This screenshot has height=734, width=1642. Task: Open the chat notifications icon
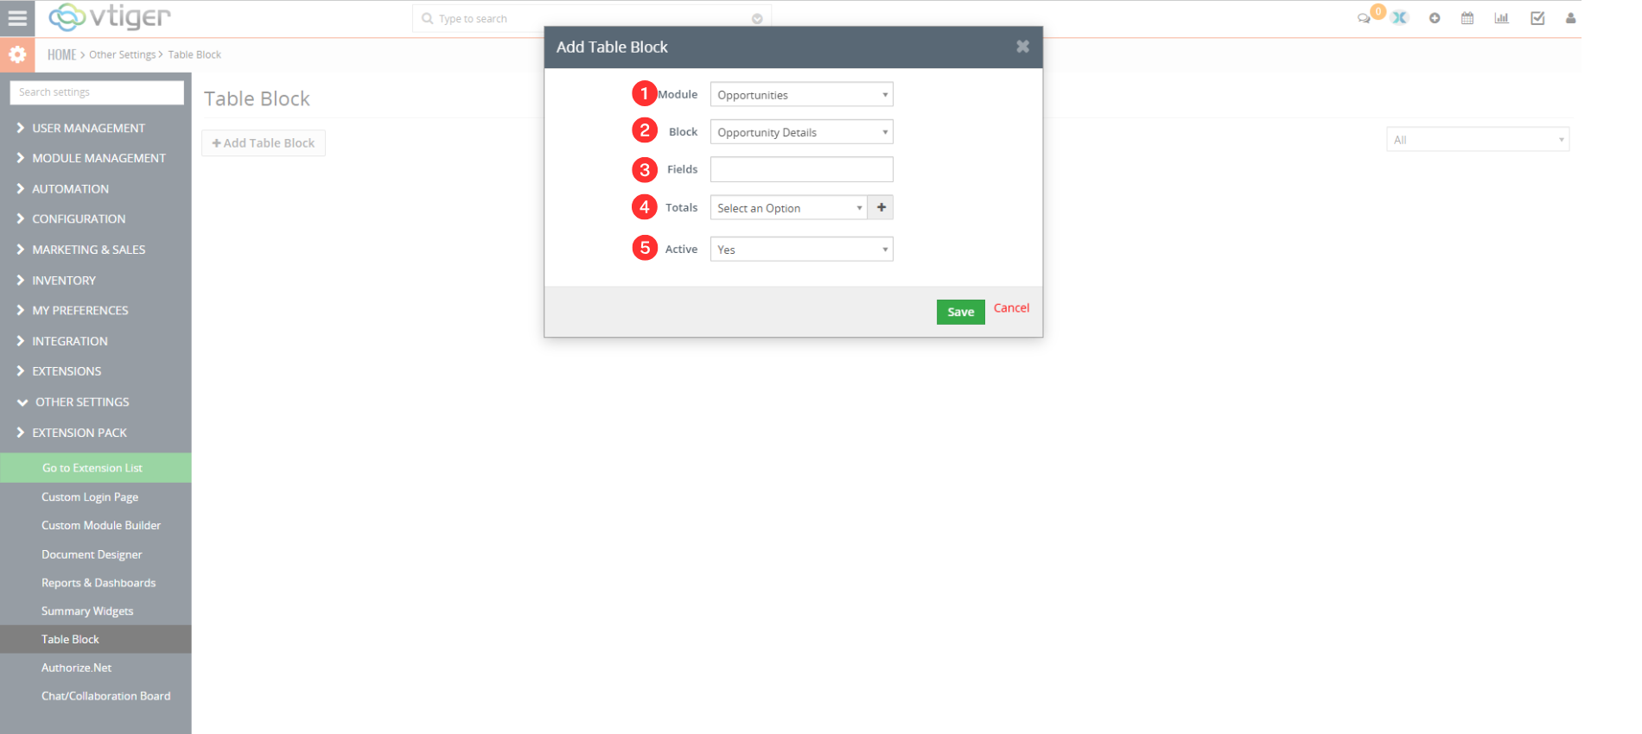point(1364,18)
